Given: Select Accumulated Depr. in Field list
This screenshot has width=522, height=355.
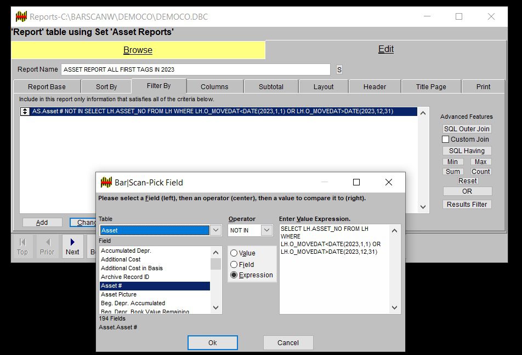Looking at the screenshot, I should (155, 251).
